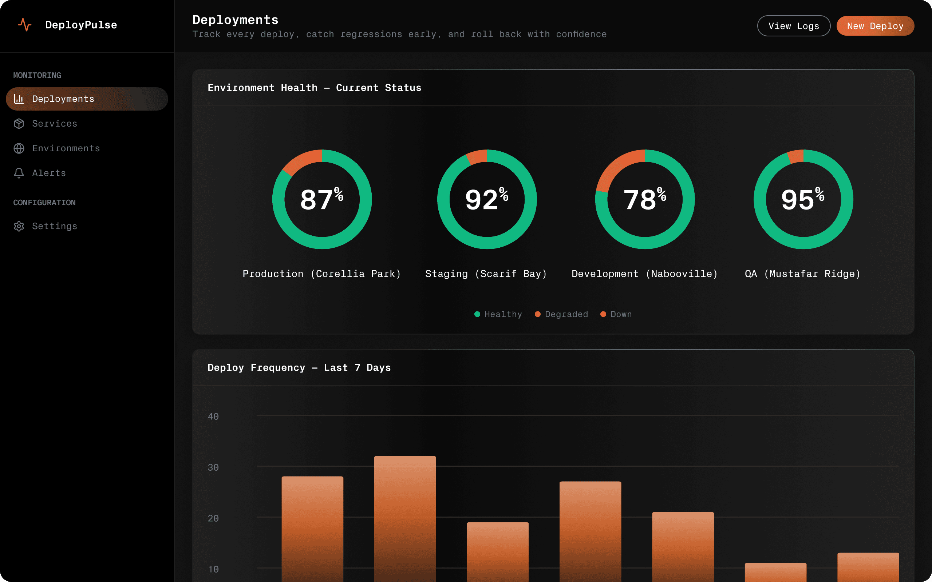Click the DeployPulse brand name
The height and width of the screenshot is (582, 932).
[81, 25]
